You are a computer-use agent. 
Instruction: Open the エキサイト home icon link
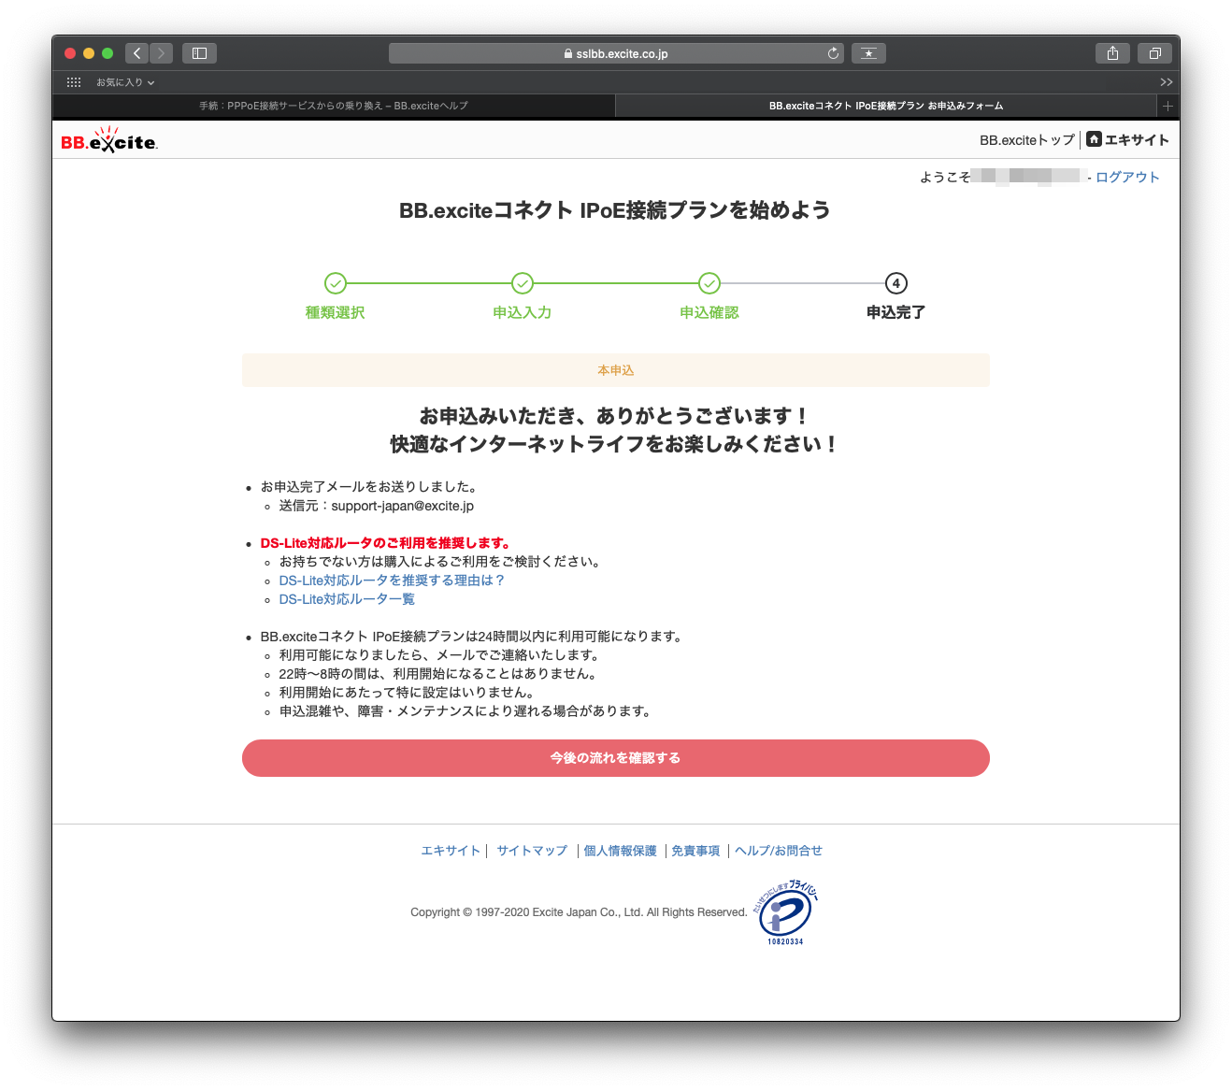click(1127, 140)
